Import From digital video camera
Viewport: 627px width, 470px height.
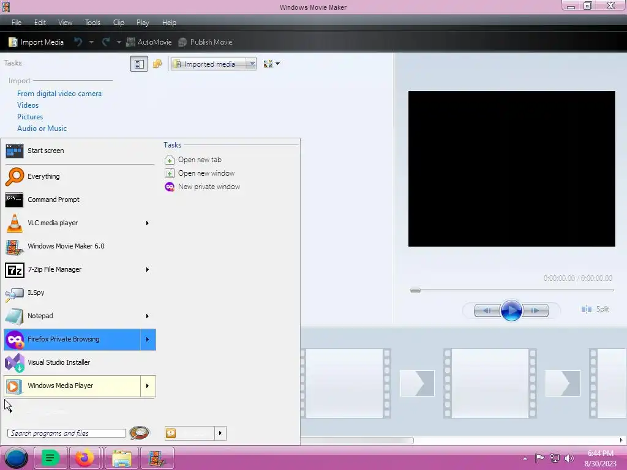(59, 94)
